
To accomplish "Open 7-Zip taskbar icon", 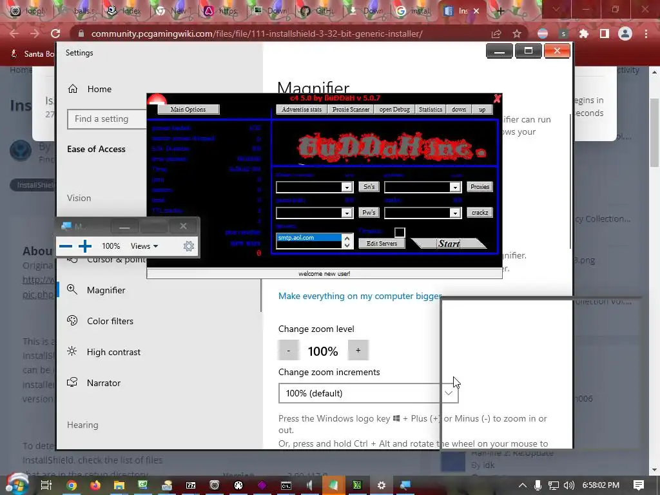I will coord(191,485).
